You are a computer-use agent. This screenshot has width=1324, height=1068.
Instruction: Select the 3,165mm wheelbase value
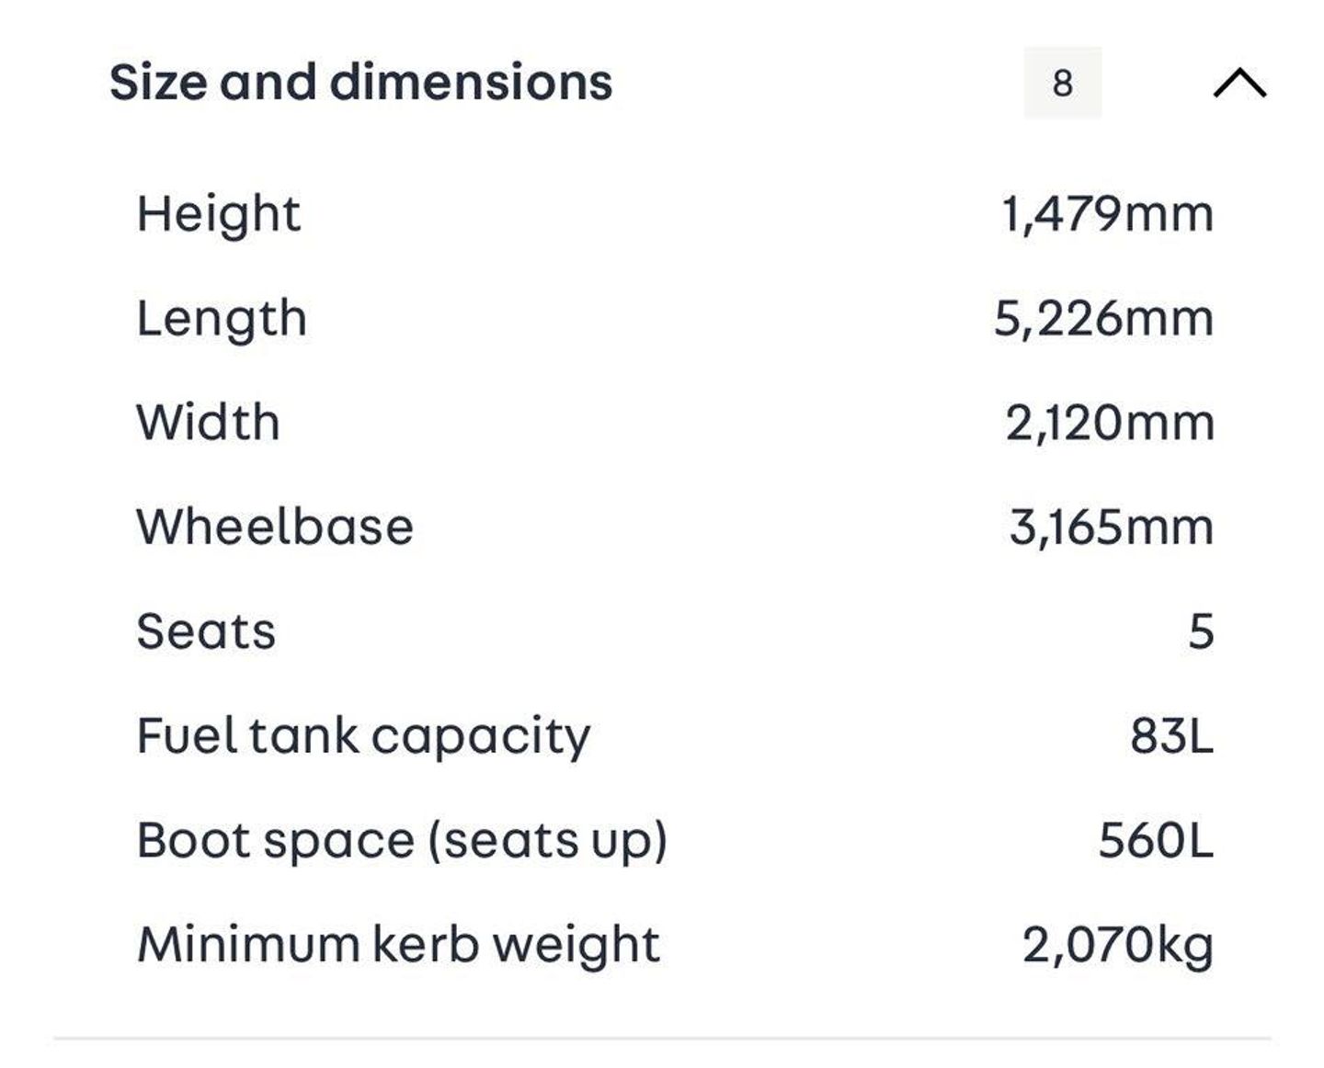1111,528
